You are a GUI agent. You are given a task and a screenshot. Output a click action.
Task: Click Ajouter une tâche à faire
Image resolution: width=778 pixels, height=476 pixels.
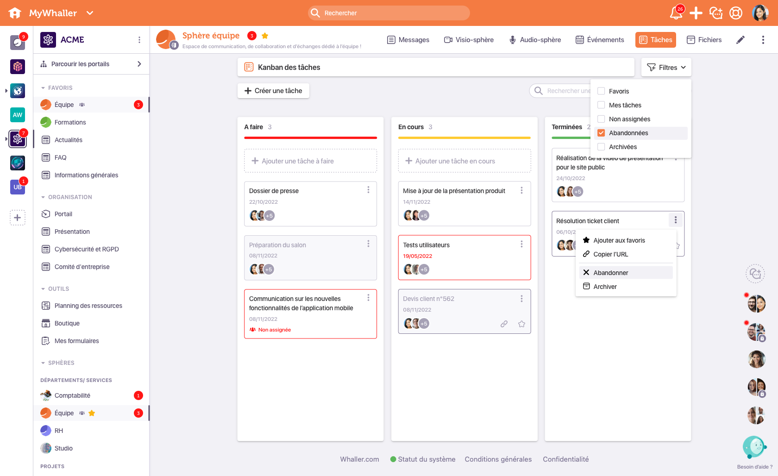[x=310, y=161]
